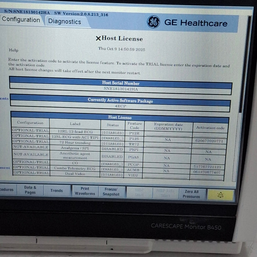Silence alarms with the yellow bell button
The image size is (257, 257).
tap(220, 195)
